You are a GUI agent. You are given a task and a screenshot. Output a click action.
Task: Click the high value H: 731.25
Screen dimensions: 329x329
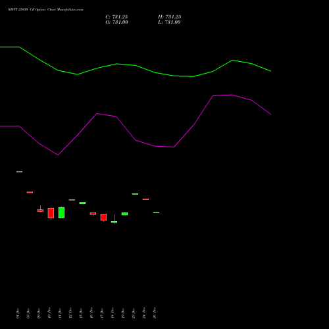170,17
